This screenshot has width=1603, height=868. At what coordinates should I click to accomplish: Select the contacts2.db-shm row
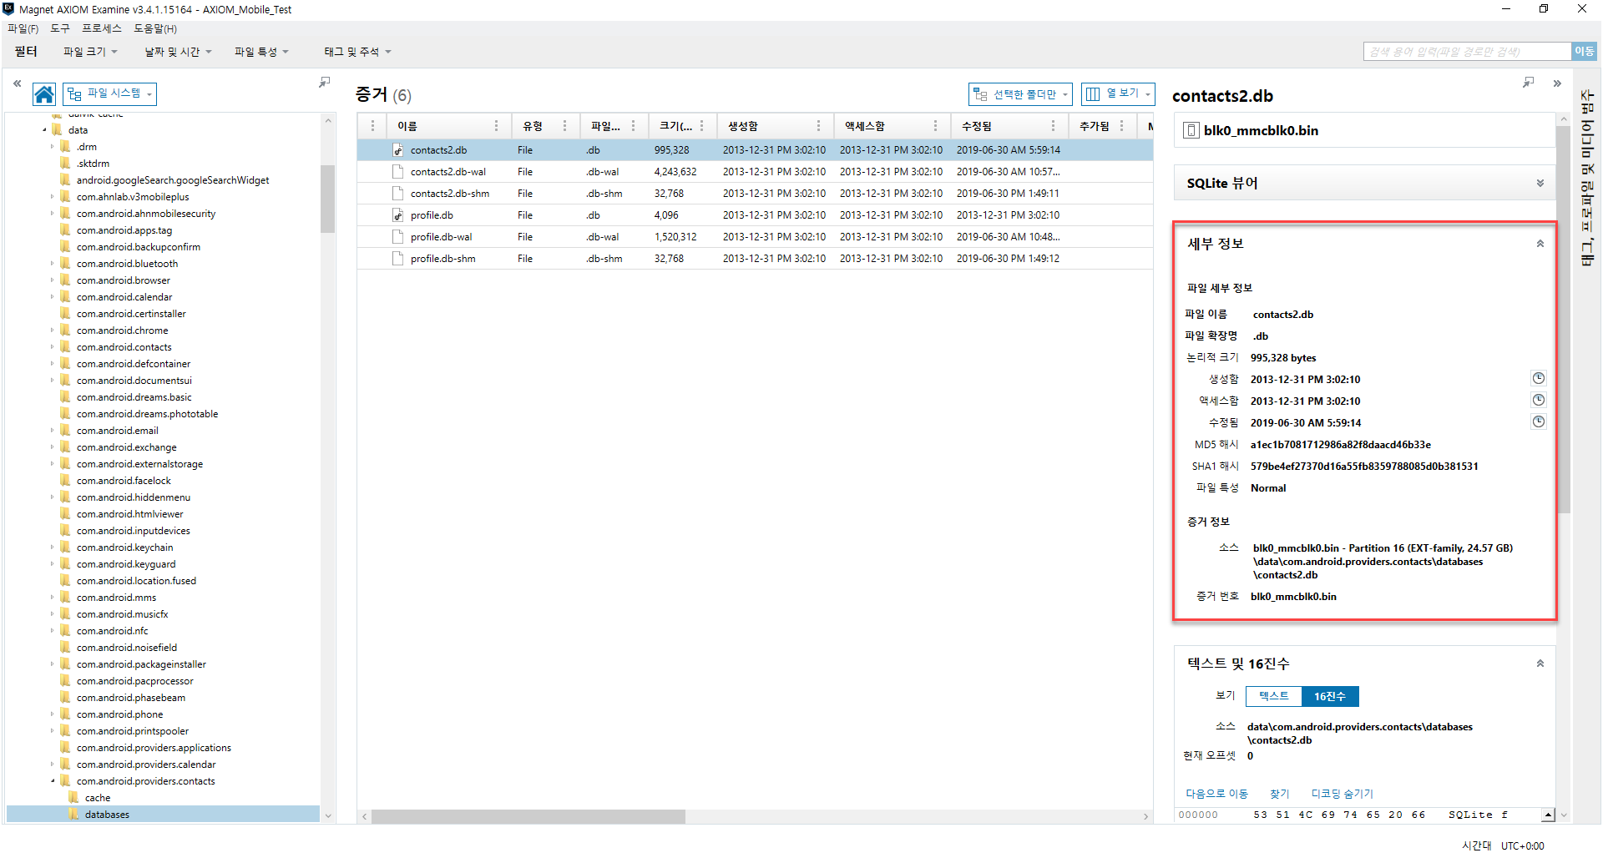click(x=755, y=194)
